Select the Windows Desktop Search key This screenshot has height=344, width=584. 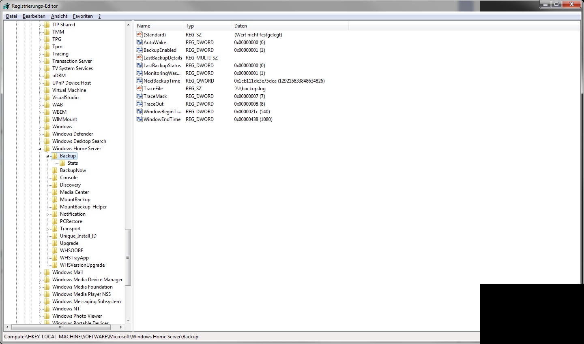pos(79,141)
